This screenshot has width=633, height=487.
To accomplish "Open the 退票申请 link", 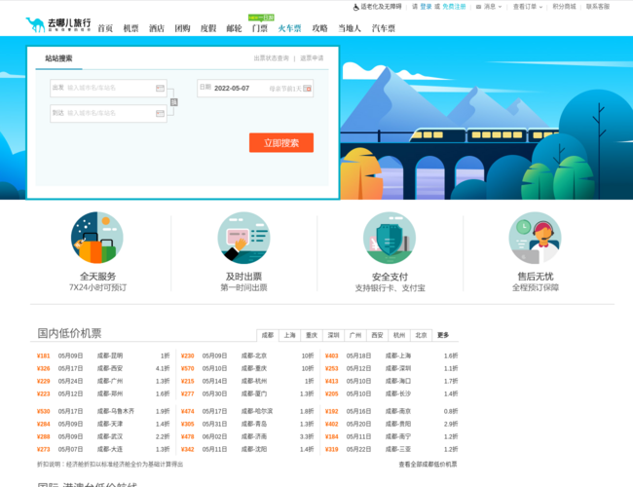I will (312, 58).
